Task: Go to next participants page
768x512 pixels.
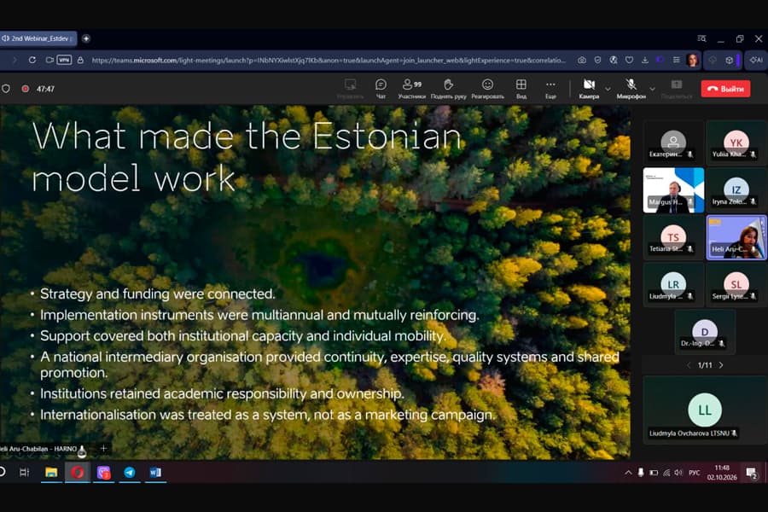Action: (721, 365)
